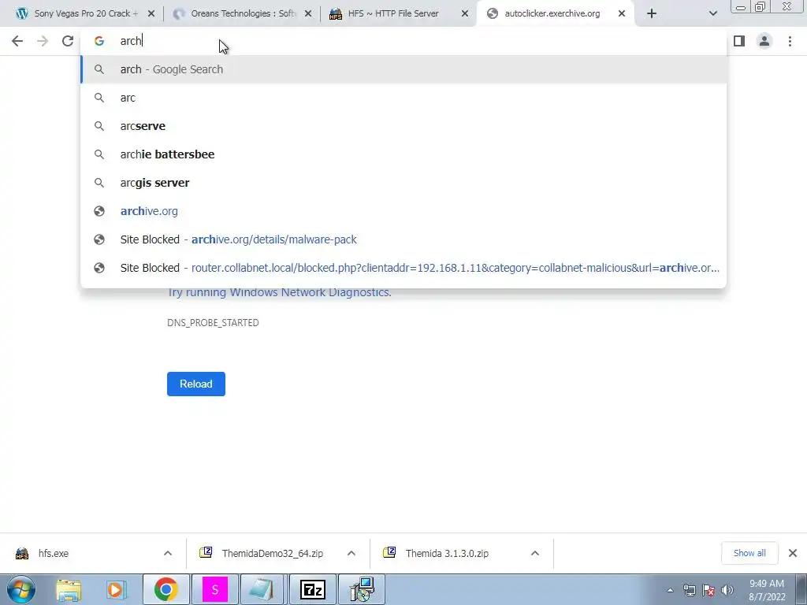
Task: Open the archive.org suggestion
Action: [403, 211]
